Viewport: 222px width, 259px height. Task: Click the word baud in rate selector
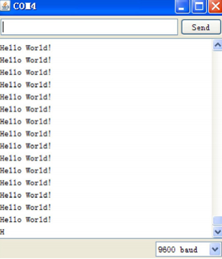point(189,249)
